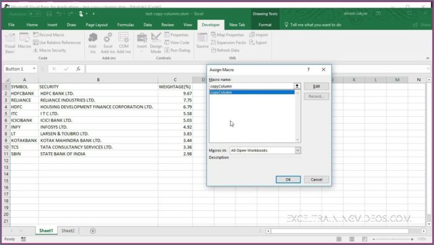Viewport: 434px width, 245px height.
Task: Switch to Normal view
Action: click(339, 239)
